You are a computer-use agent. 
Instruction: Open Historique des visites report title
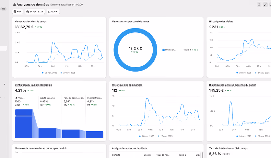pos(221,22)
